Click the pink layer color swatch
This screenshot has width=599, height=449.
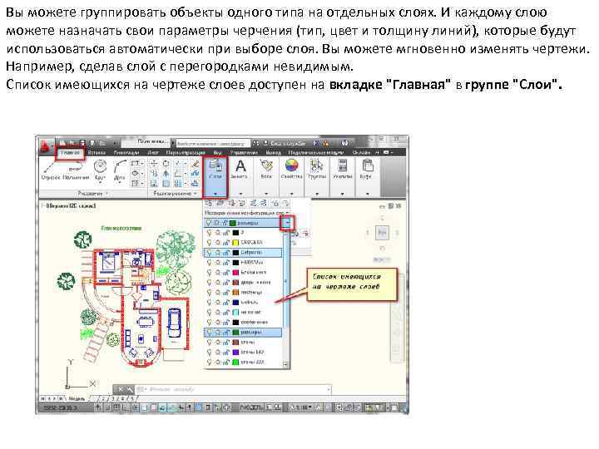235,273
